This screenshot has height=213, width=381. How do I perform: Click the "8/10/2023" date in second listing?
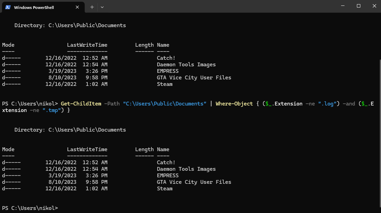(x=62, y=182)
